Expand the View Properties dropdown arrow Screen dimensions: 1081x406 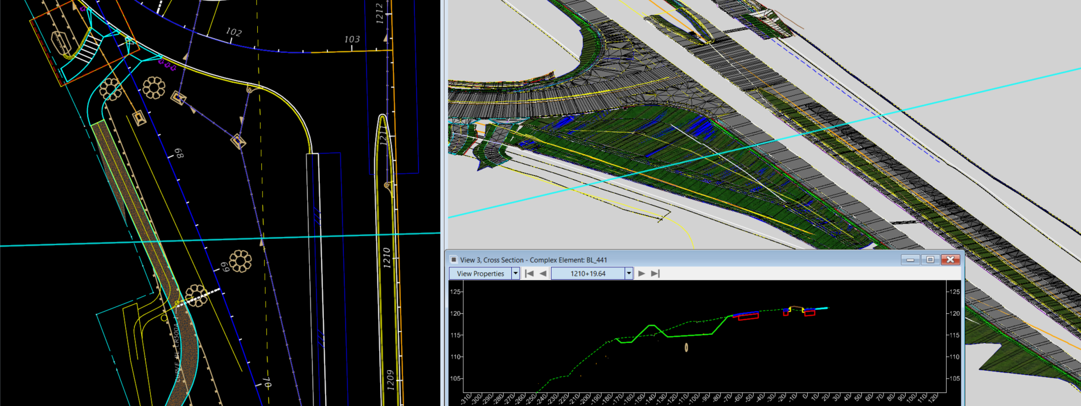(x=516, y=274)
